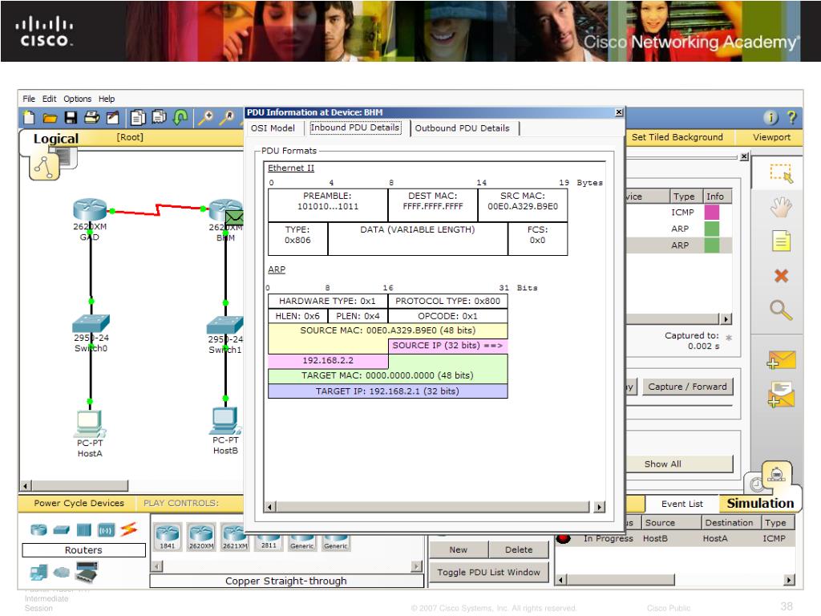Screen dimensions: 821x616
Task: Click the PDU dialog's left scroll arrow
Action: tap(269, 507)
